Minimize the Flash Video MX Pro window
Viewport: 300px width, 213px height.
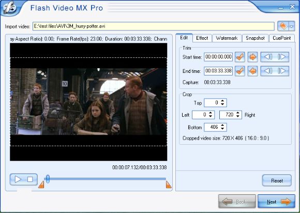[x=281, y=8]
